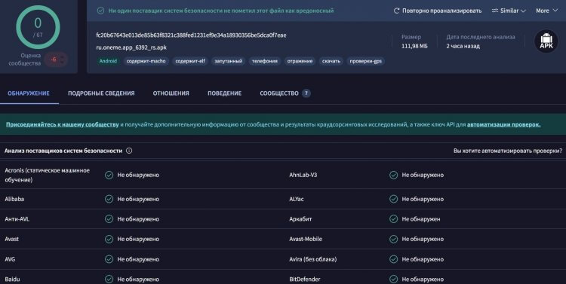Click the Baidu vendor name
566x284 pixels.
point(12,279)
